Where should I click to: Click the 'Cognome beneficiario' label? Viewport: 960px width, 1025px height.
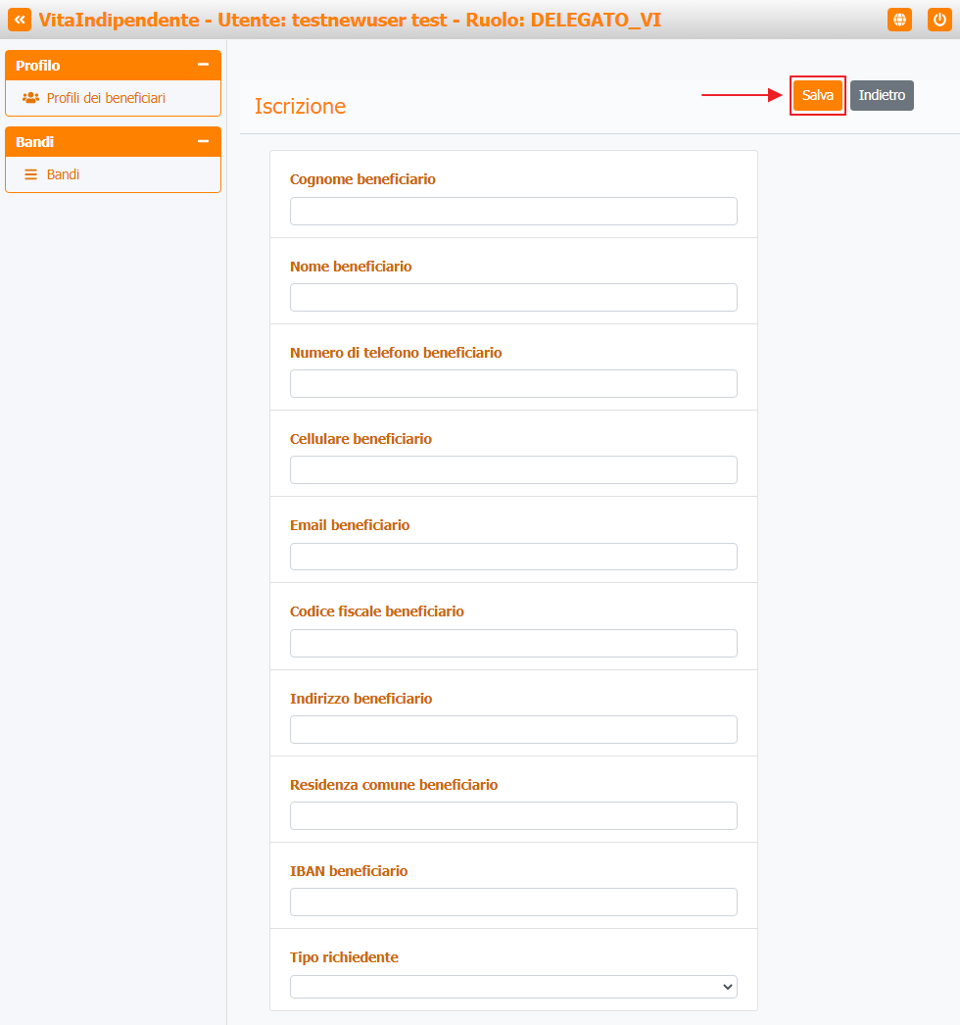(x=362, y=179)
